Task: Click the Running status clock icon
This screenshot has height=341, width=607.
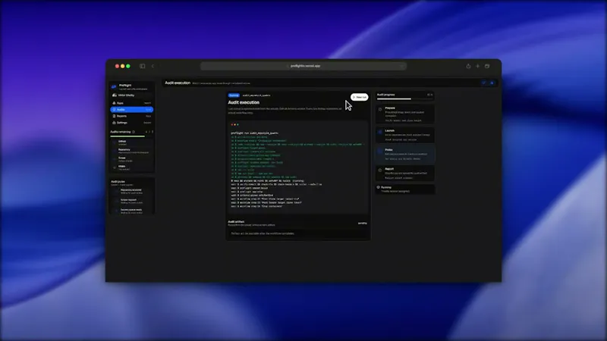Action: [378, 187]
